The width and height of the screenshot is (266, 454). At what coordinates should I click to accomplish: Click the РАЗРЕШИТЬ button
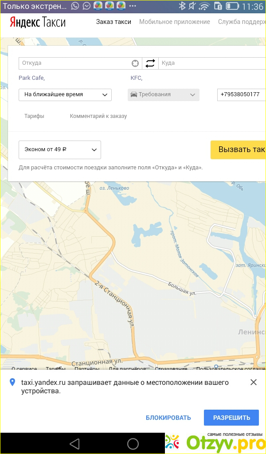231,418
